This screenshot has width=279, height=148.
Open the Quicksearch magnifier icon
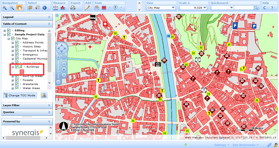pos(256,8)
